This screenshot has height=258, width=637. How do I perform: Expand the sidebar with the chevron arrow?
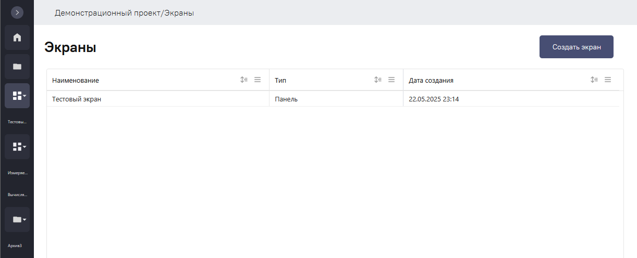(x=17, y=12)
